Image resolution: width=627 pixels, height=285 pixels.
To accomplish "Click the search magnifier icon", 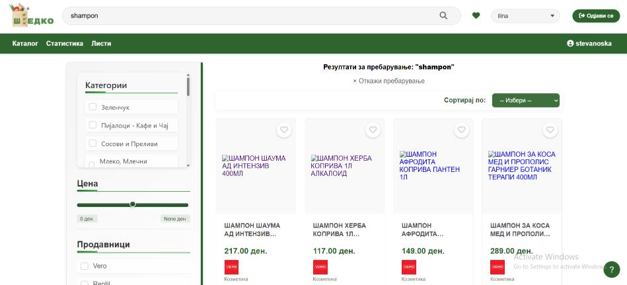I will [x=443, y=16].
